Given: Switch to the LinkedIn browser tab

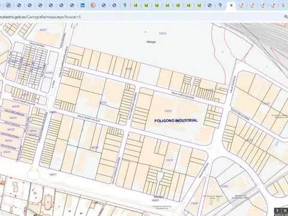Looking at the screenshot, I should point(82,5).
